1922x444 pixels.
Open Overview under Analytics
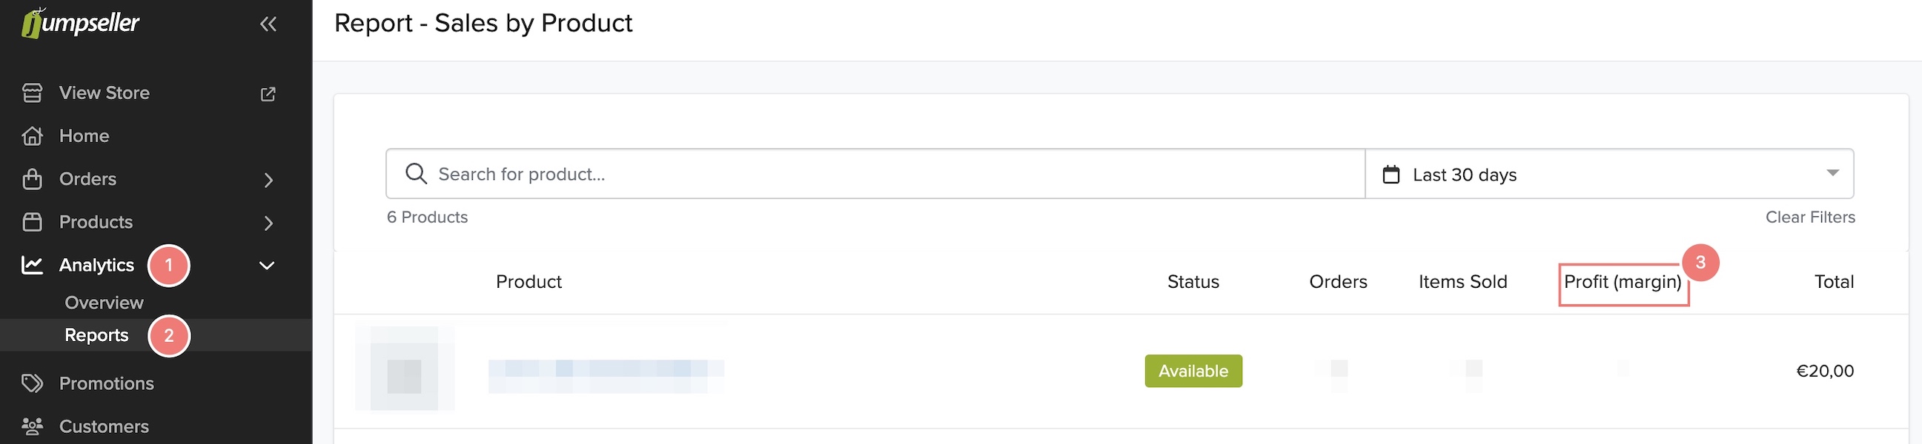(104, 303)
